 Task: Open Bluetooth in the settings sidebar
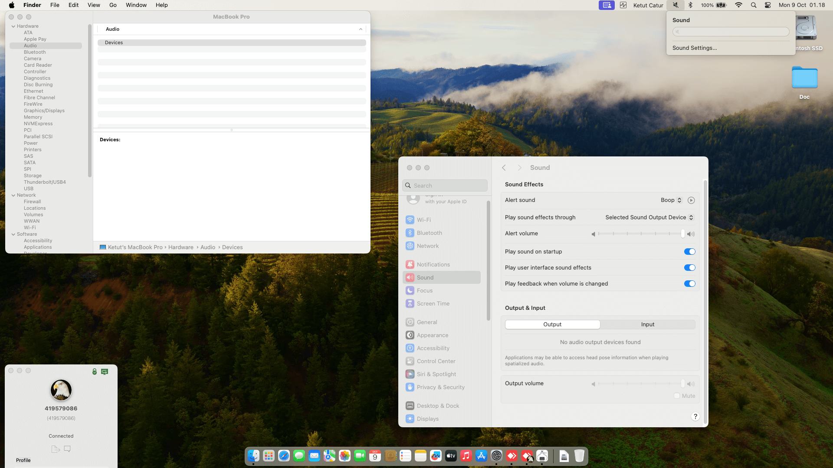pos(429,233)
